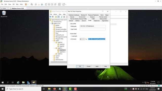The image size is (162, 91).
Task: Open the snapshot manager icon
Action: point(42,4)
